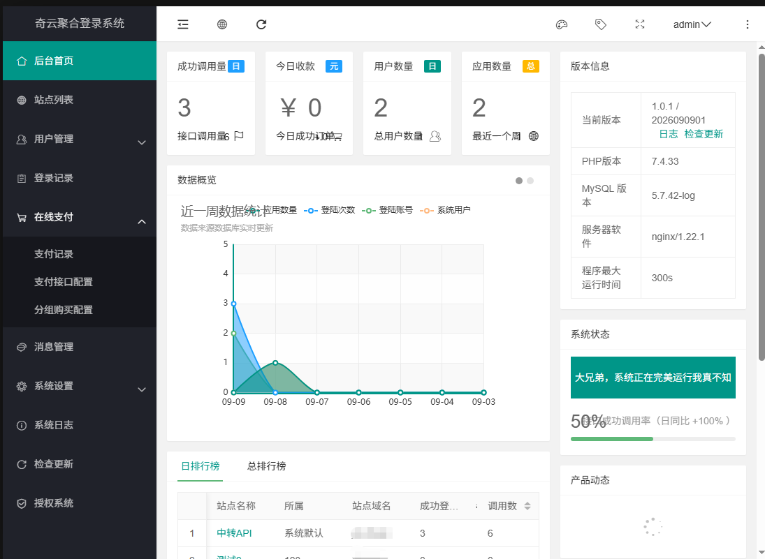Go to 后台首页 in the sidebar
Viewport: 765px width, 559px height.
click(80, 61)
